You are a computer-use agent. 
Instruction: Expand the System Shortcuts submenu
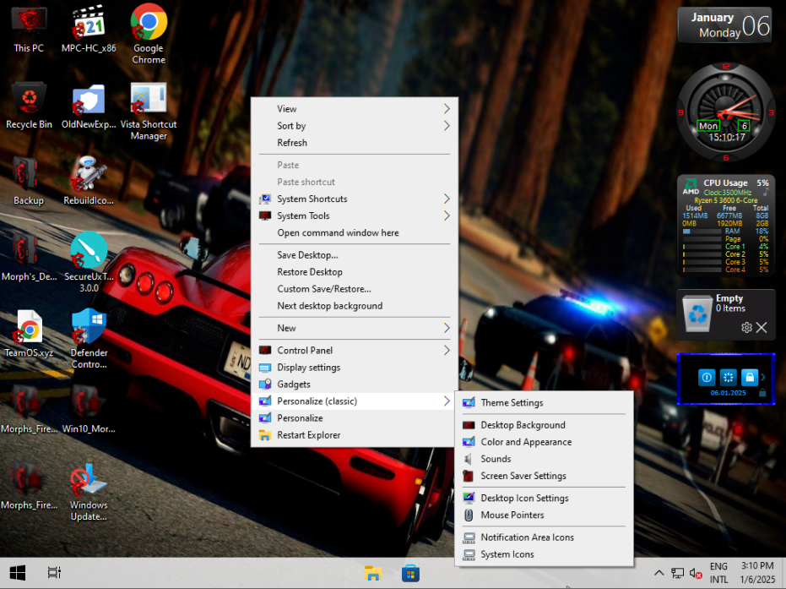355,199
